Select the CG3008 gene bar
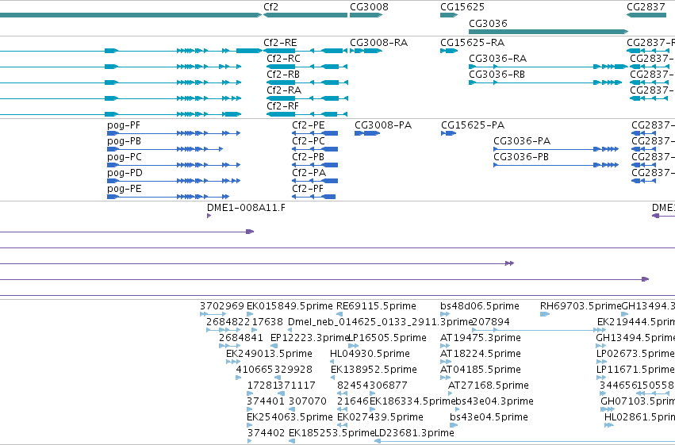This screenshot has width=675, height=445. tap(366, 15)
